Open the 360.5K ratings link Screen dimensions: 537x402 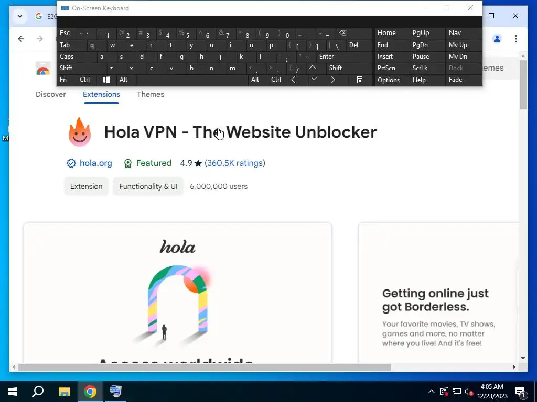click(235, 163)
